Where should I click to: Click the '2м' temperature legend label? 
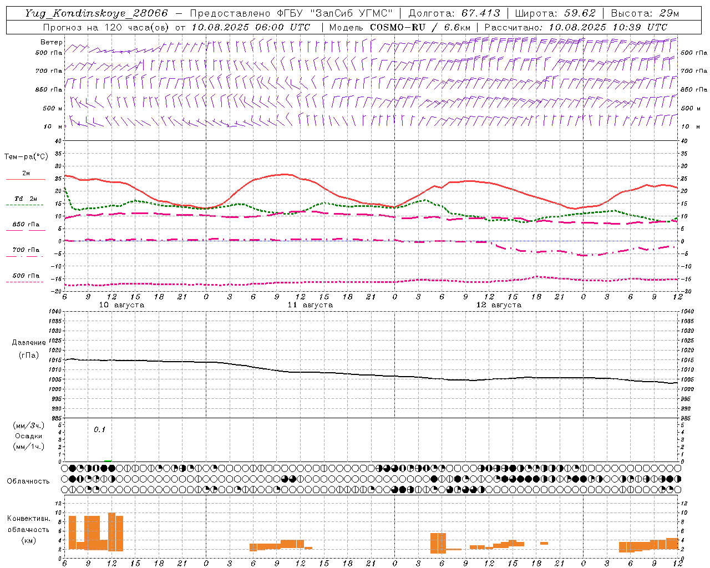pos(26,173)
